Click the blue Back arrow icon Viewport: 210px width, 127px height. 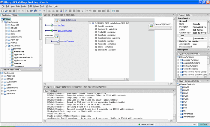coord(40,11)
